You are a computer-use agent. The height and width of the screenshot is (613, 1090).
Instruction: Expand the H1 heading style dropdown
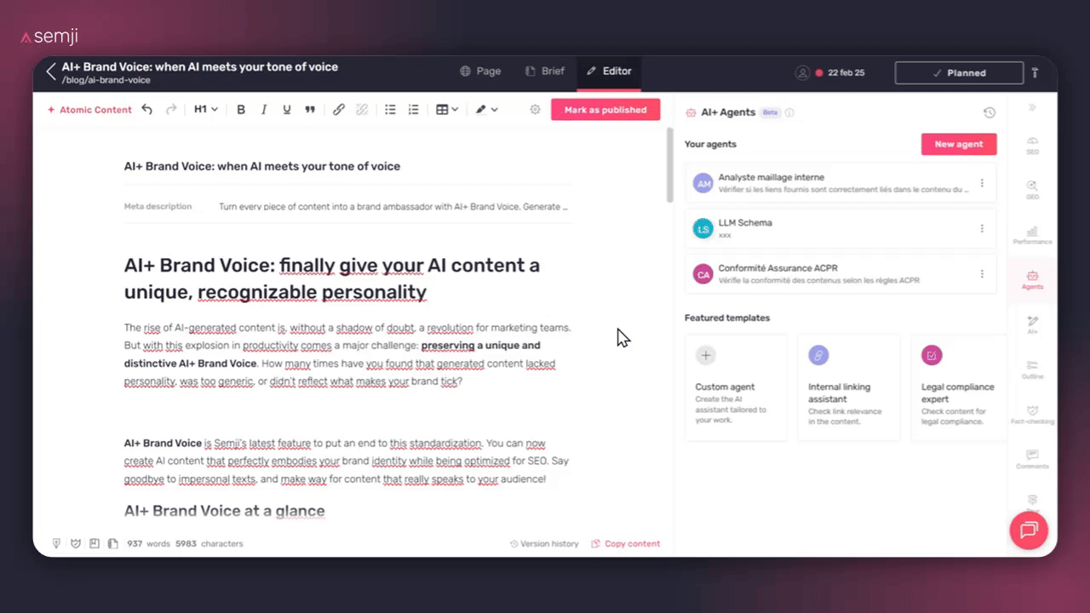tap(206, 110)
